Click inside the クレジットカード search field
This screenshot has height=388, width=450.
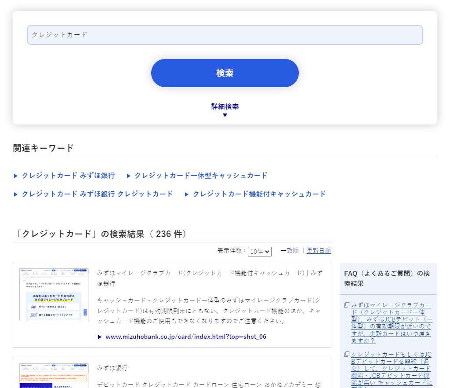225,35
